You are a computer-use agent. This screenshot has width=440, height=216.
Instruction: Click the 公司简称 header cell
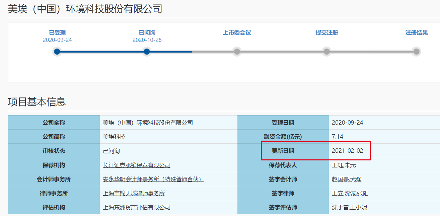(x=54, y=137)
